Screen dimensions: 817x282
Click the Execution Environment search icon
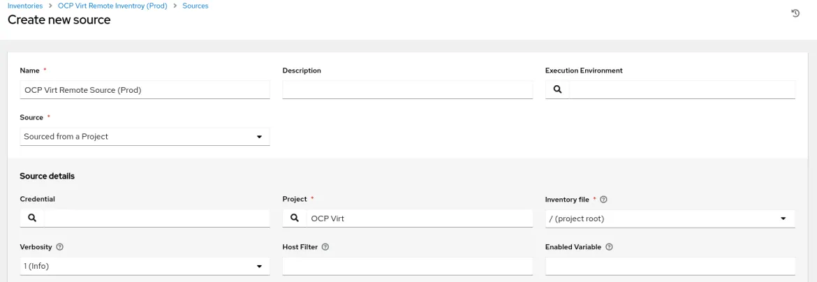[x=557, y=89]
